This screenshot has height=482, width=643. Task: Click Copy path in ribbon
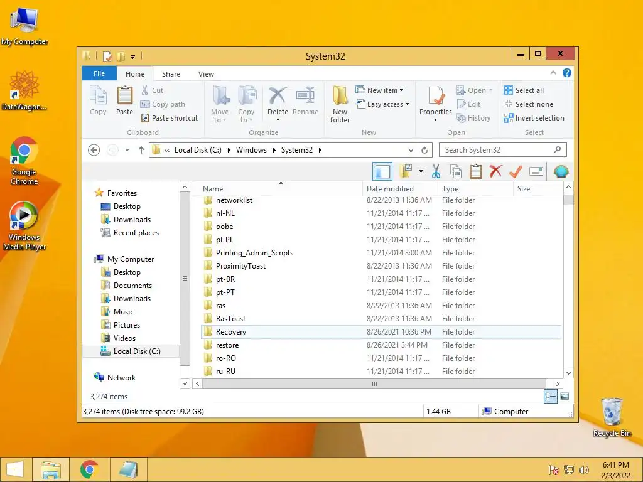(x=163, y=104)
